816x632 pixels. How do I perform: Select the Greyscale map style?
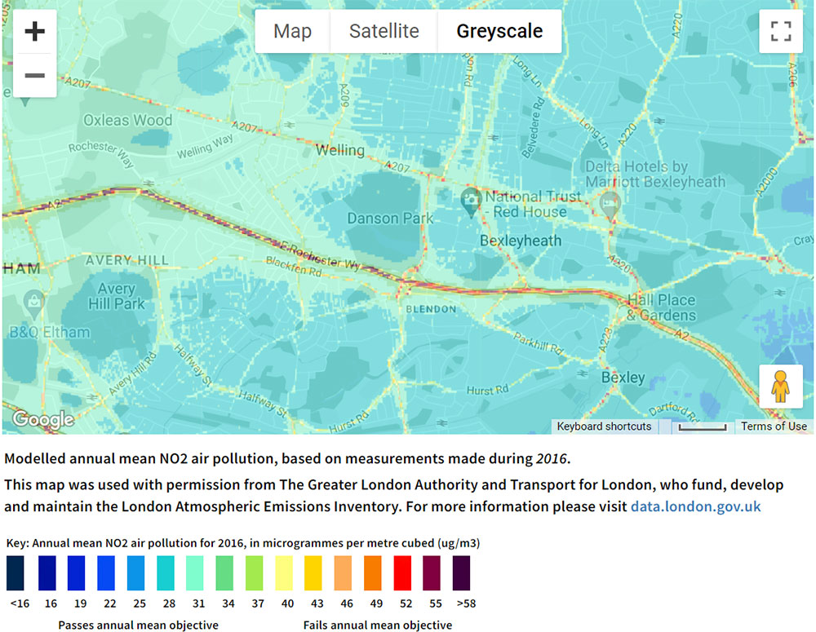499,32
